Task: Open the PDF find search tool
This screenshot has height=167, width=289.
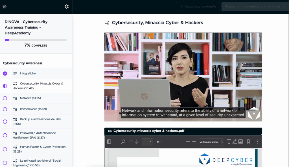Action: pos(123,142)
